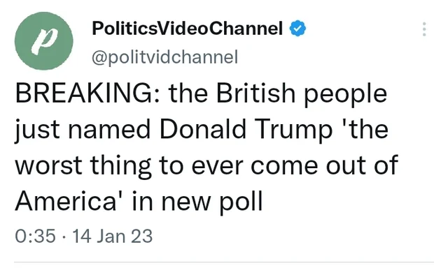448x270 pixels.
Task: Open the three-dot more options menu
Action: [424, 29]
